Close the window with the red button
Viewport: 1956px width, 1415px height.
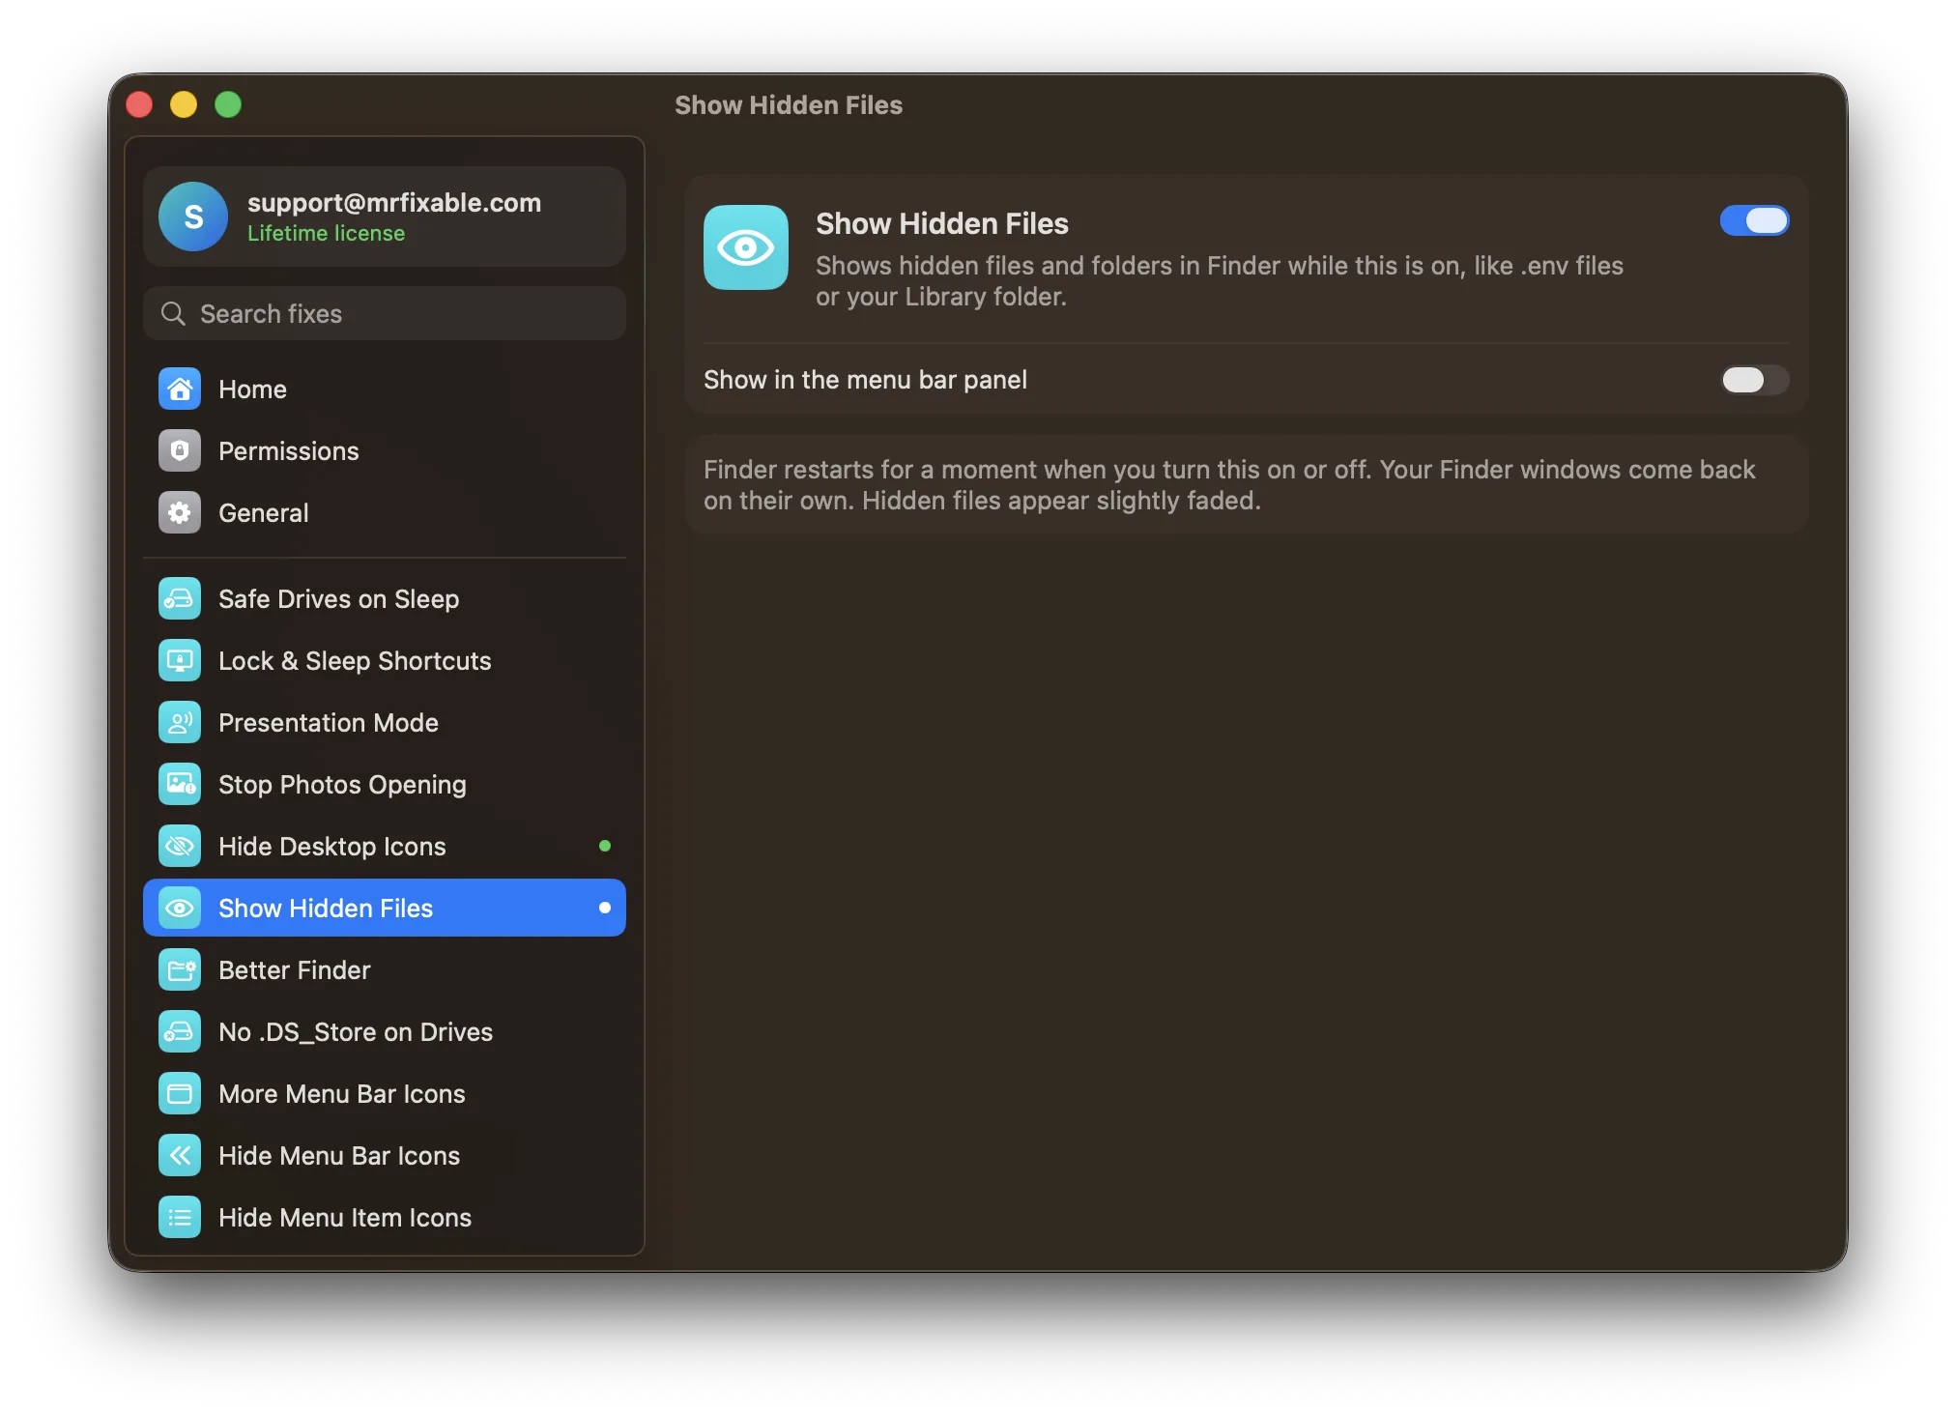(140, 104)
